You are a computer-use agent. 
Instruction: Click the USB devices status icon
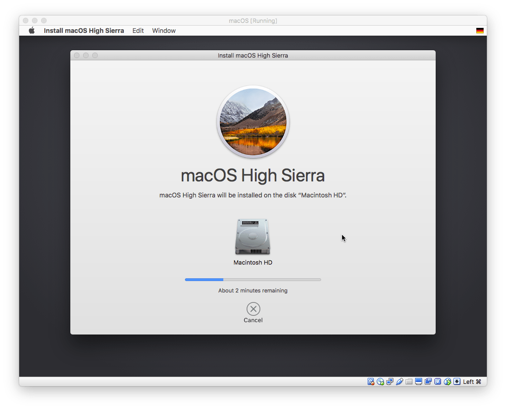pos(437,381)
